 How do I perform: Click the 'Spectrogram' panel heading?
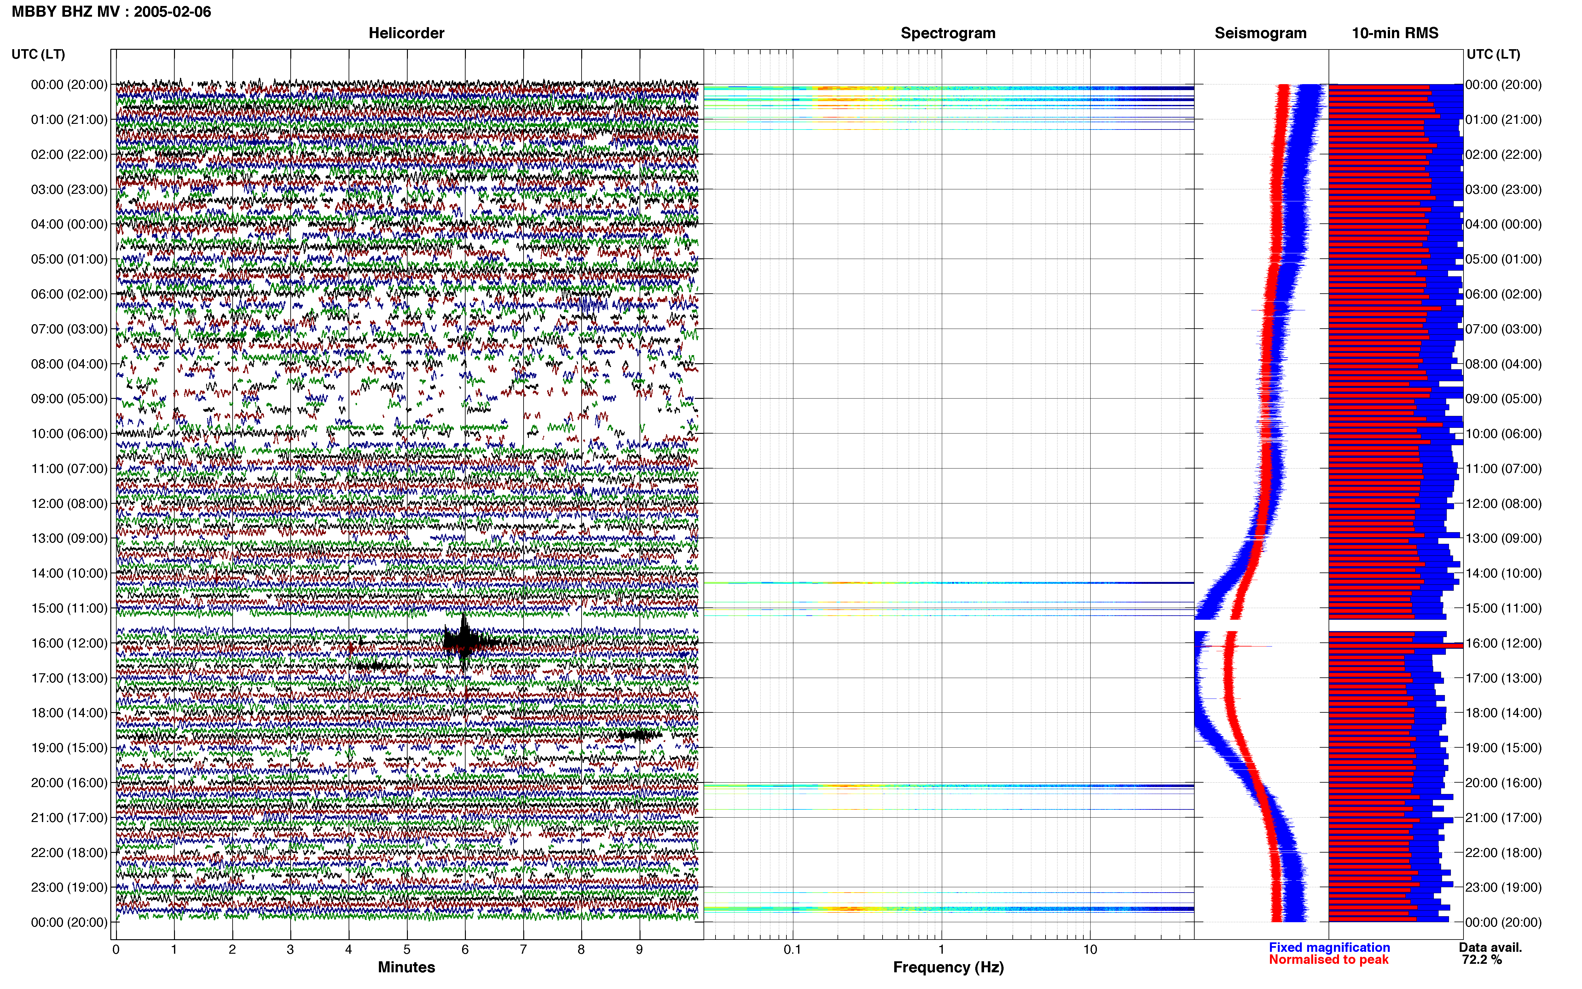click(948, 33)
